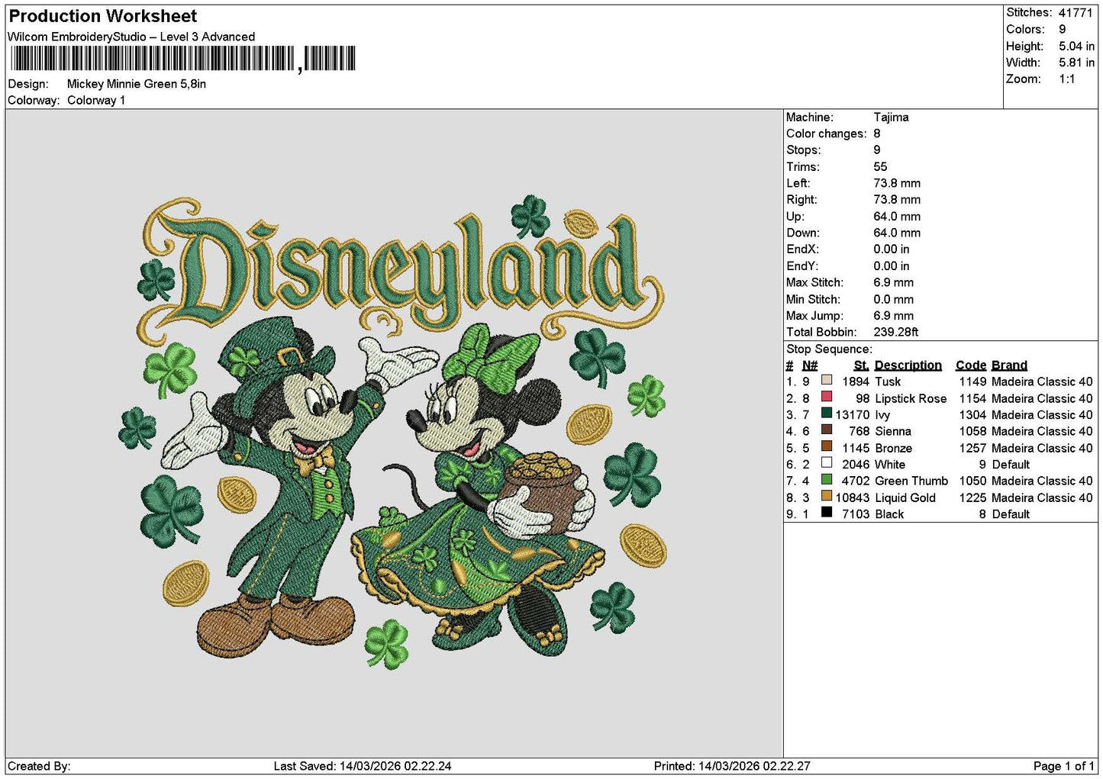Click the stitches count '41771'
This screenshot has height=779, width=1103.
point(1076,12)
